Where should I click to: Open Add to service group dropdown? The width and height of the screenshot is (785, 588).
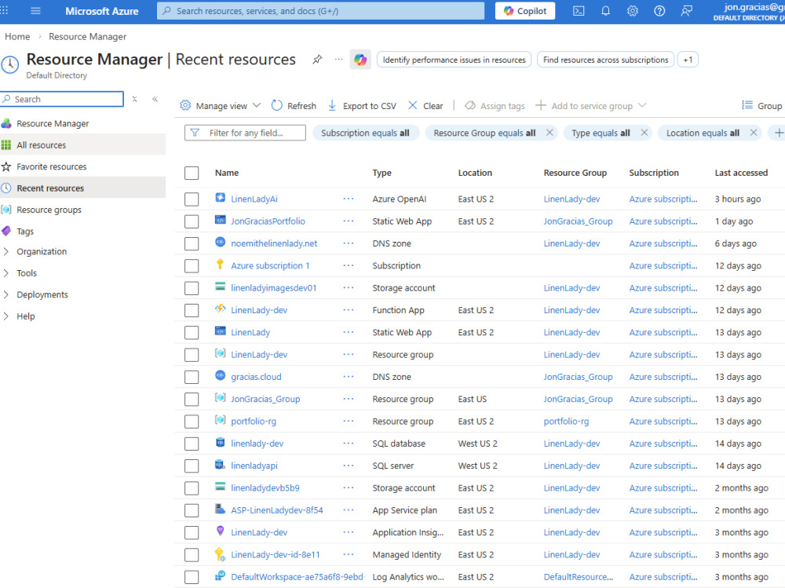pos(591,106)
